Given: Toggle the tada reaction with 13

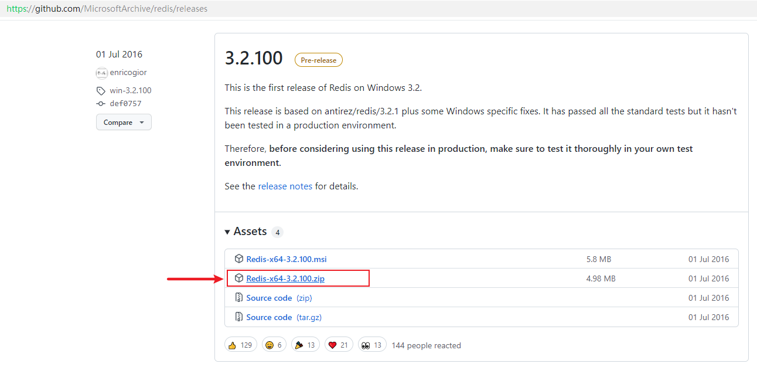Looking at the screenshot, I should coord(305,345).
